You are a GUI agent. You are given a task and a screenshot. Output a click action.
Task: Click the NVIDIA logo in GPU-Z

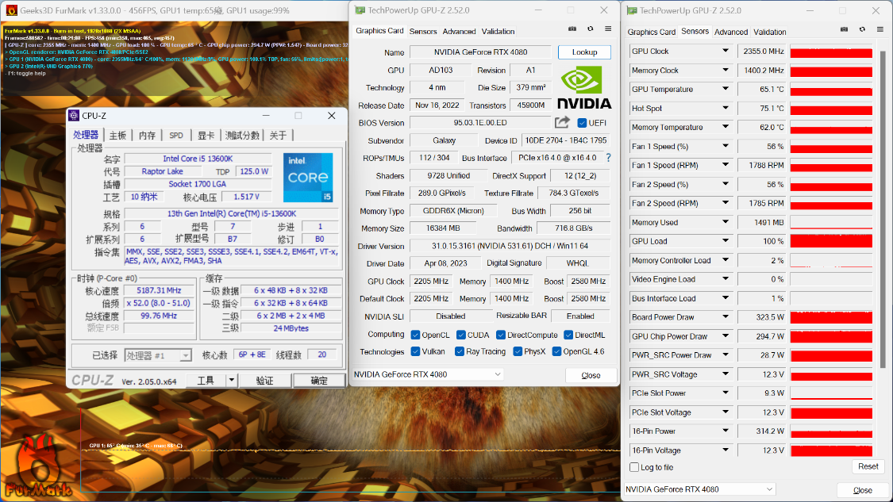[584, 87]
